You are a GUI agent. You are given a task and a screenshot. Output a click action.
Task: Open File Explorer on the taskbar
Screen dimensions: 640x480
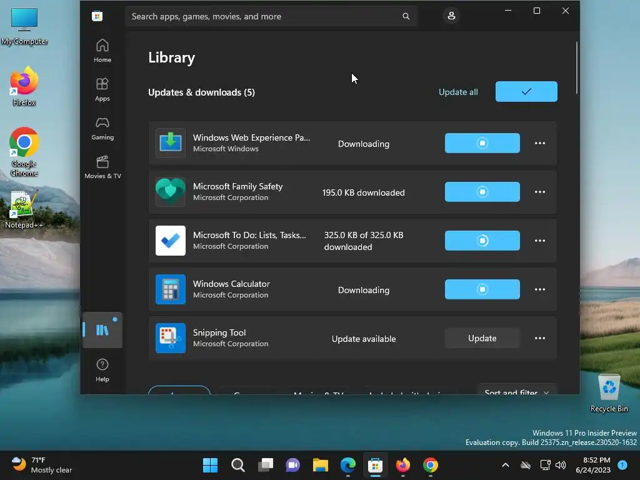[321, 465]
